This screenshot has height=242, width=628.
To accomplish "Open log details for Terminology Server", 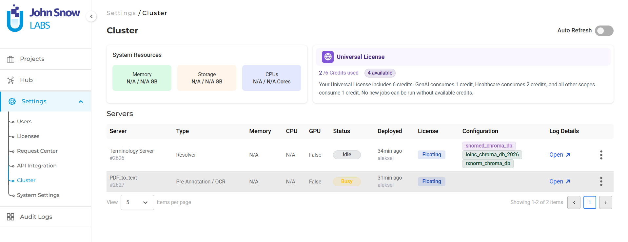I will click(x=559, y=155).
